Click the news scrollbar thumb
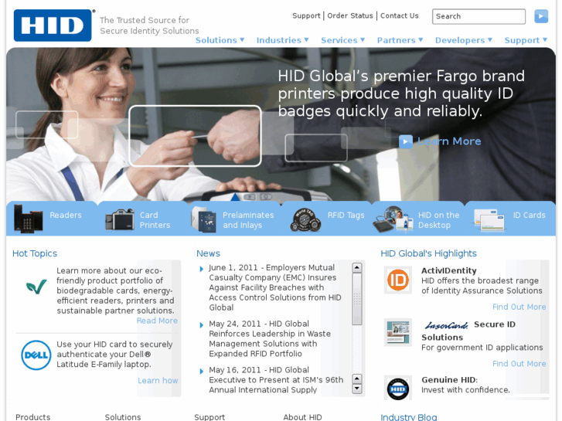This screenshot has height=421, width=562. [x=357, y=299]
